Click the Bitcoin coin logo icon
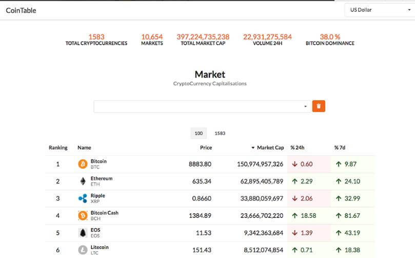The image size is (415, 258). click(x=83, y=164)
